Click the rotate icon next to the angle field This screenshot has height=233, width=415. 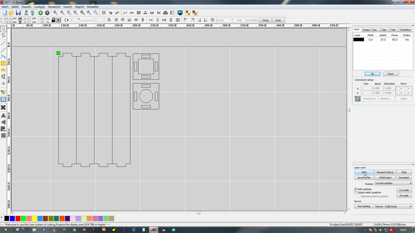(x=66, y=20)
